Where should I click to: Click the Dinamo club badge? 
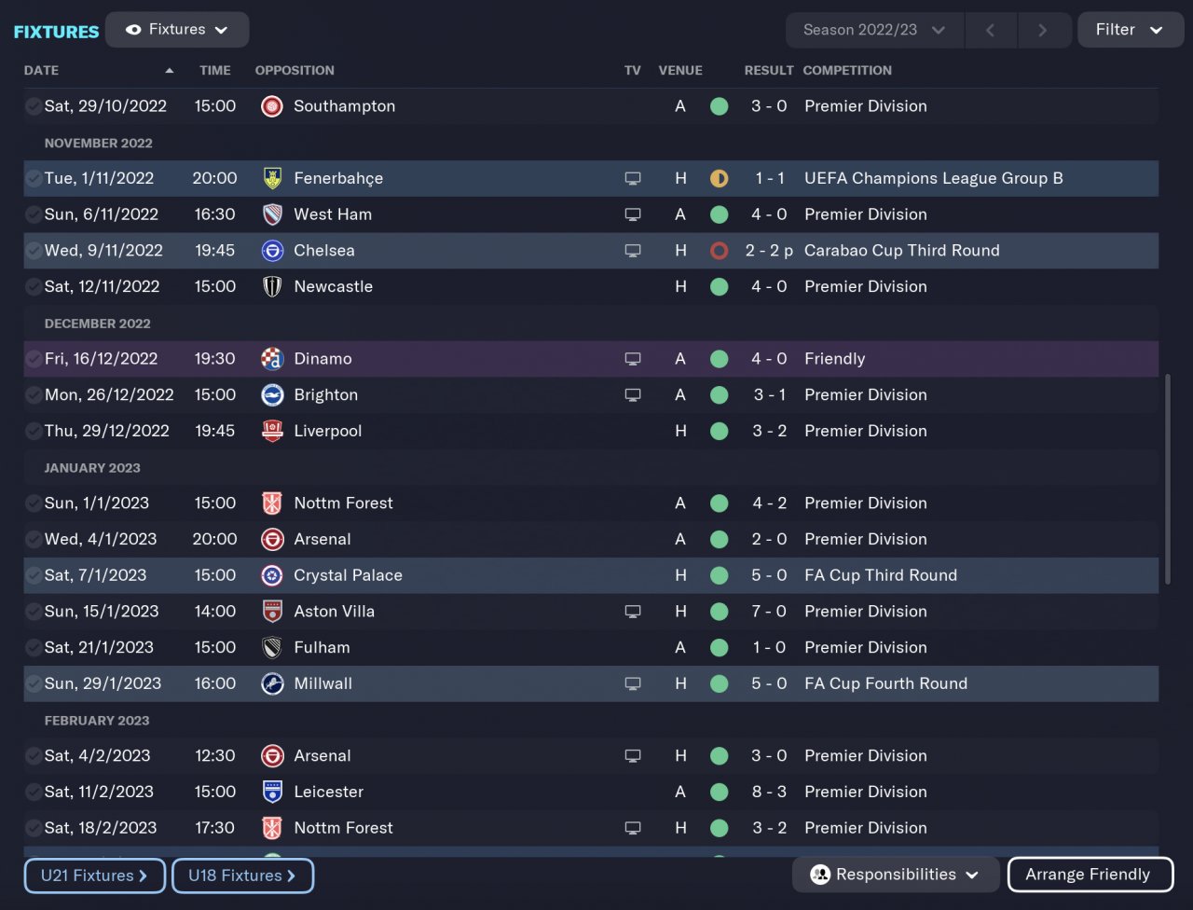[272, 359]
